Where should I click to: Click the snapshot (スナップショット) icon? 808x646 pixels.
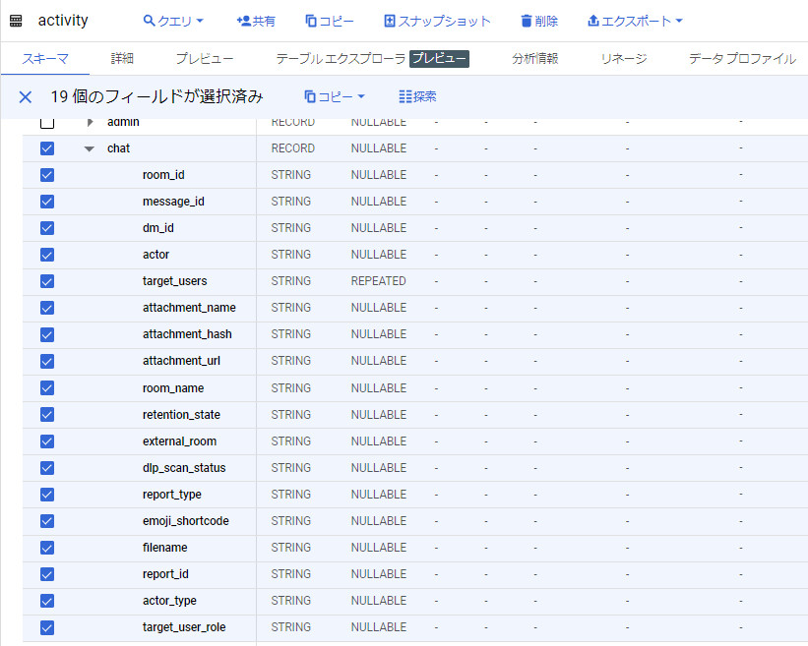pos(390,21)
